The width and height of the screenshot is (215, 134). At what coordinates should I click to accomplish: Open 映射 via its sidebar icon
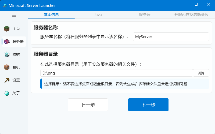click(x=7, y=54)
